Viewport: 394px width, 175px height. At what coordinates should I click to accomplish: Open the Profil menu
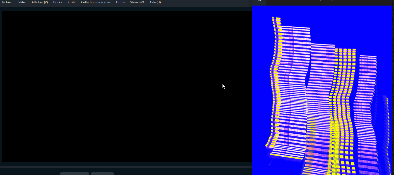pyautogui.click(x=71, y=2)
